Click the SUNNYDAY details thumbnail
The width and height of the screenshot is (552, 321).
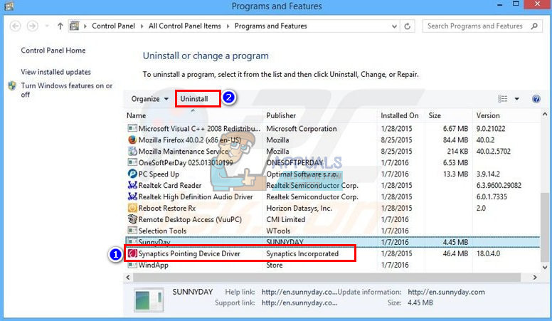[149, 300]
